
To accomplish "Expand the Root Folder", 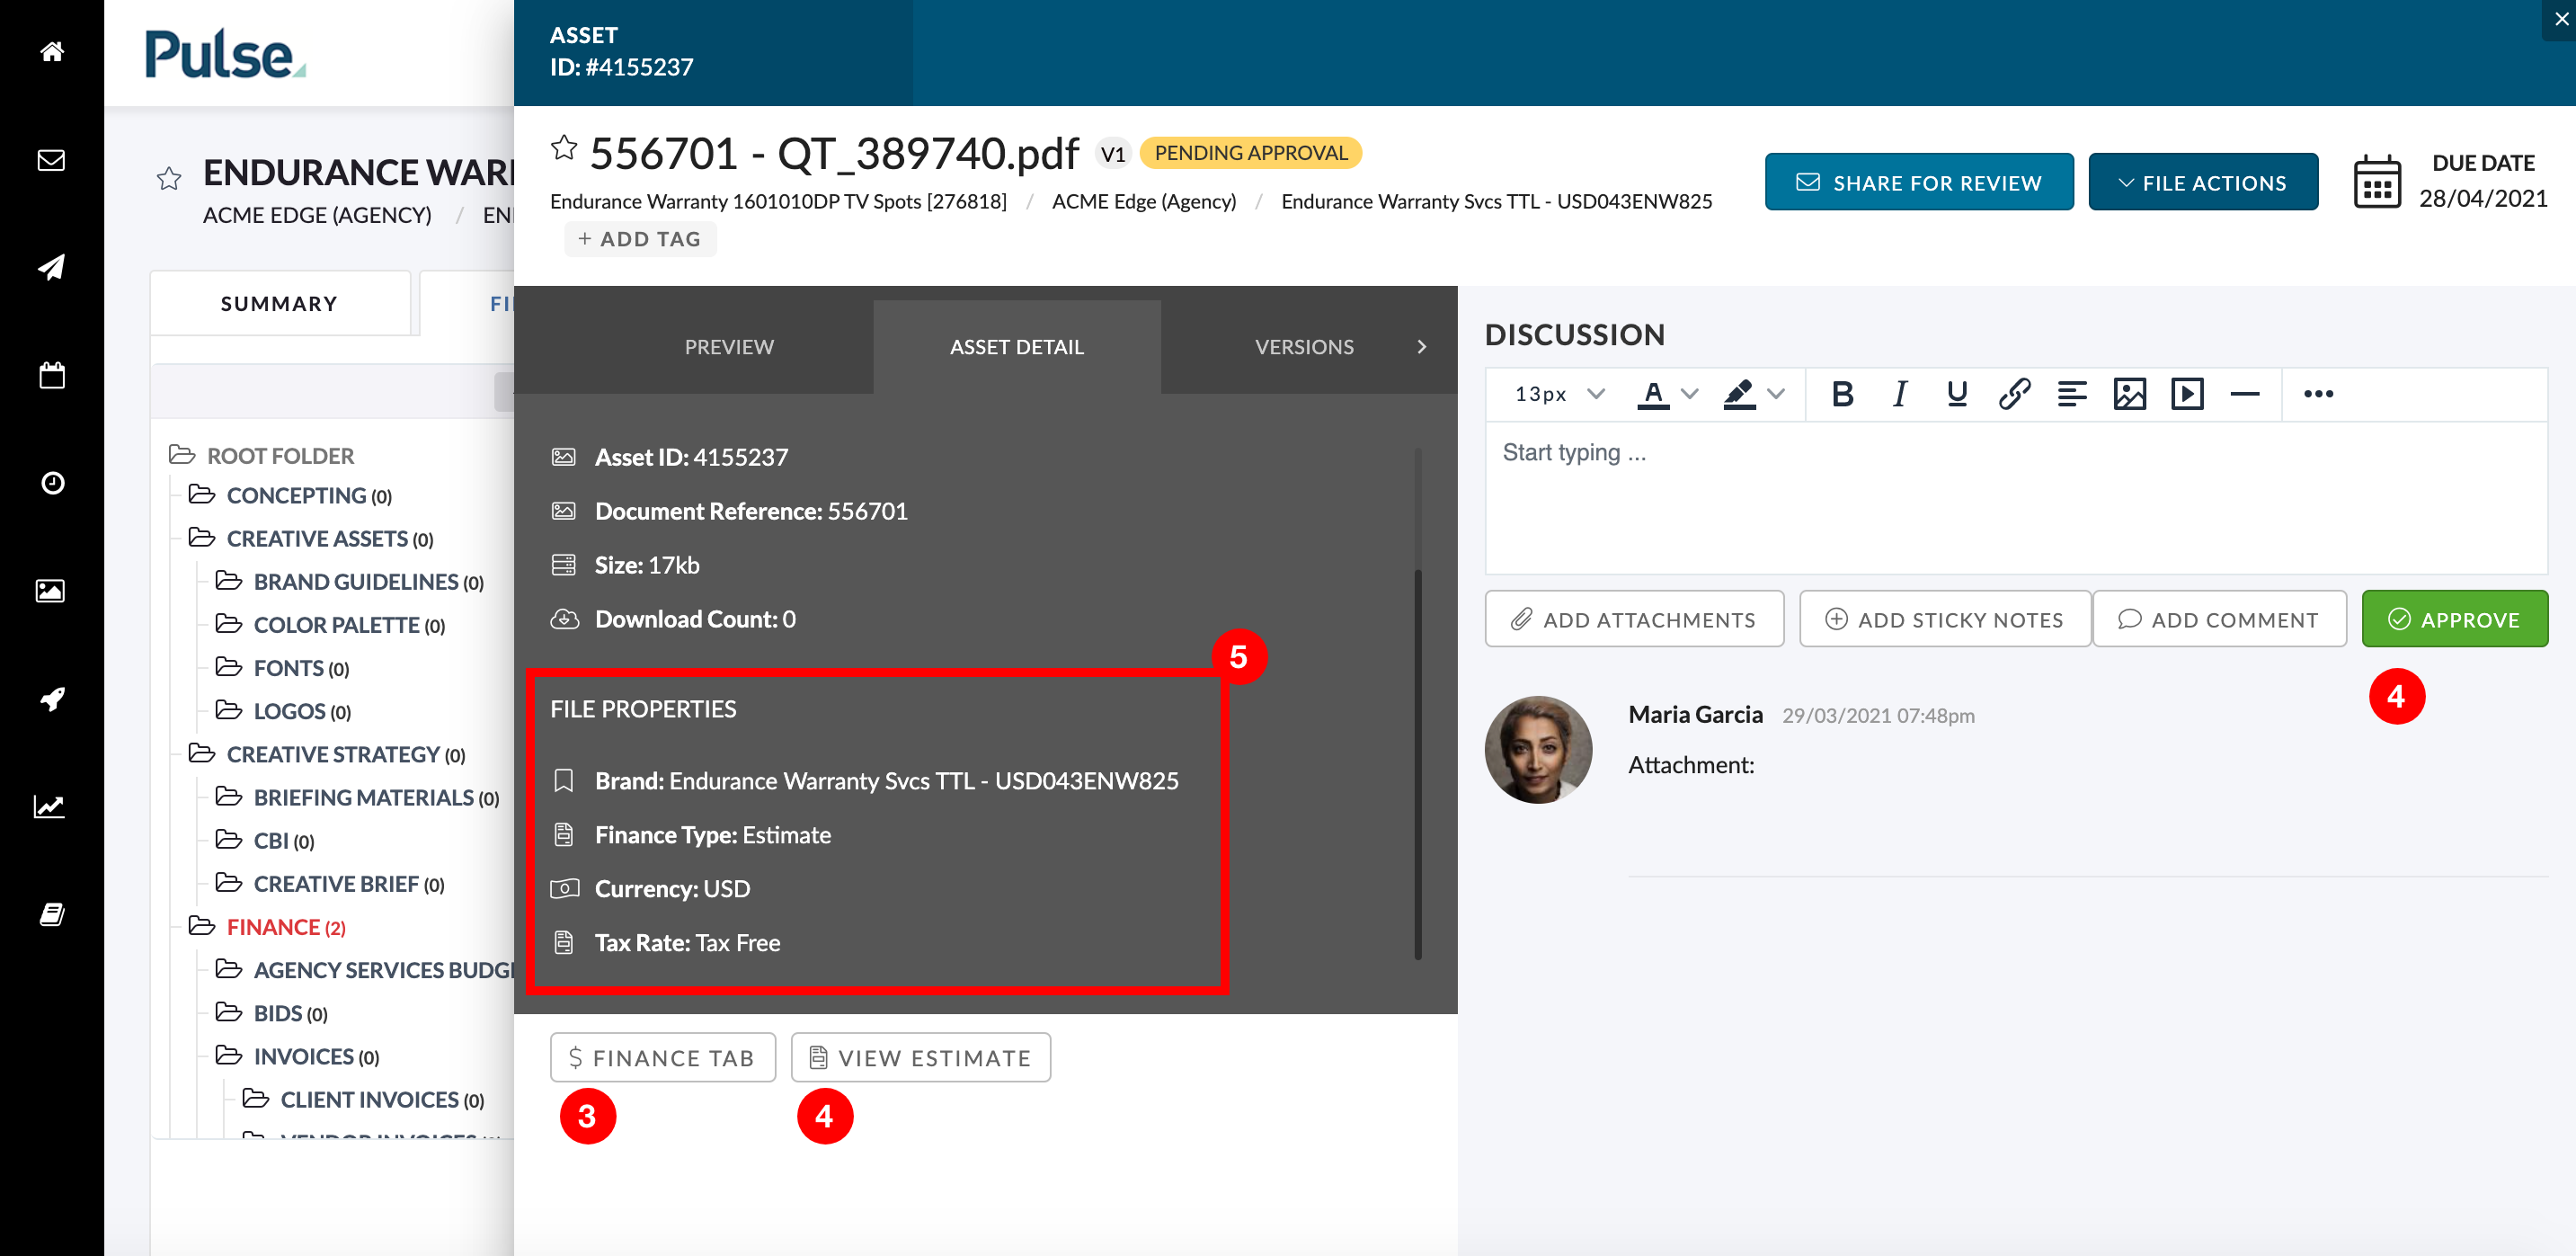I will (262, 456).
